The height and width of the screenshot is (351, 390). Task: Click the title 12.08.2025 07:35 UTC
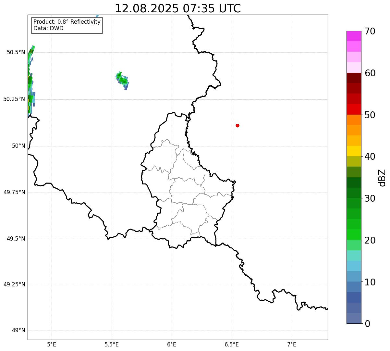(178, 8)
